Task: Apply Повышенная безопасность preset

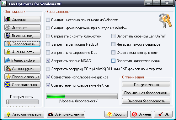Action: (146, 93)
